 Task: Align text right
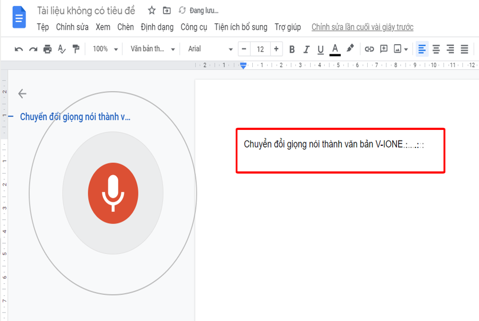(450, 49)
